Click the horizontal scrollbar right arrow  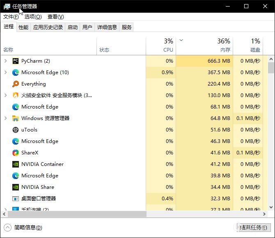pyautogui.click(x=264, y=214)
